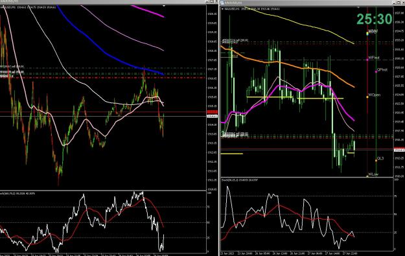Select the WLow level label
Image resolution: width=405 pixels, height=256 pixels.
pos(373,174)
